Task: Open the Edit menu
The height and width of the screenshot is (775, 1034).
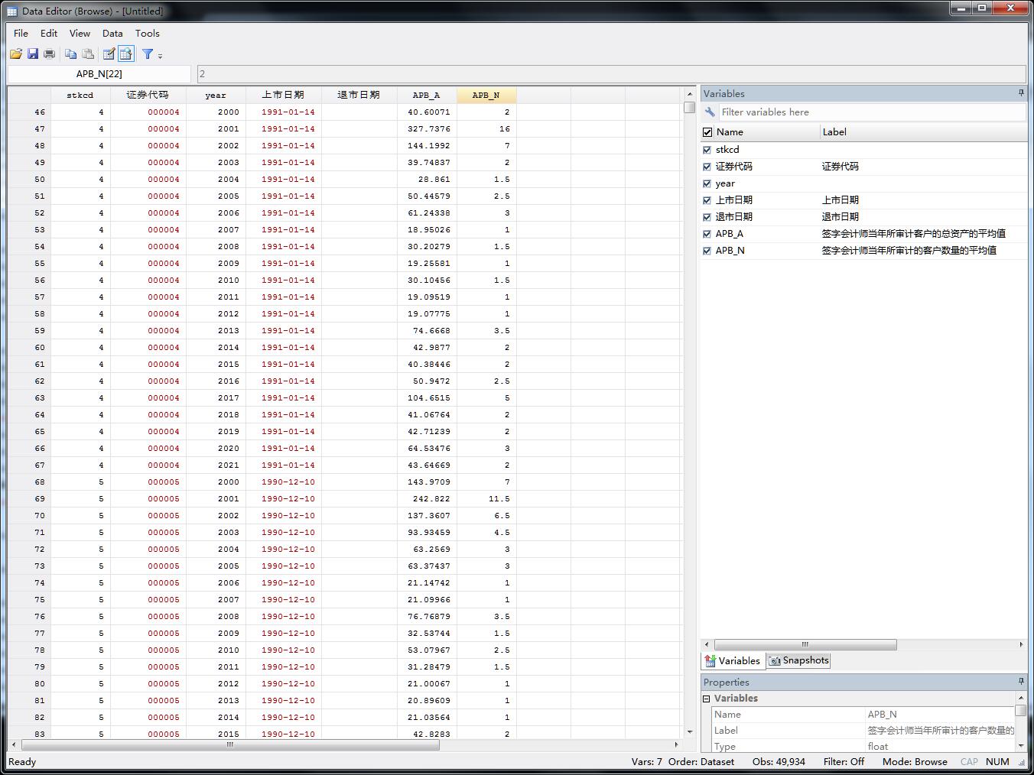Action: 49,33
